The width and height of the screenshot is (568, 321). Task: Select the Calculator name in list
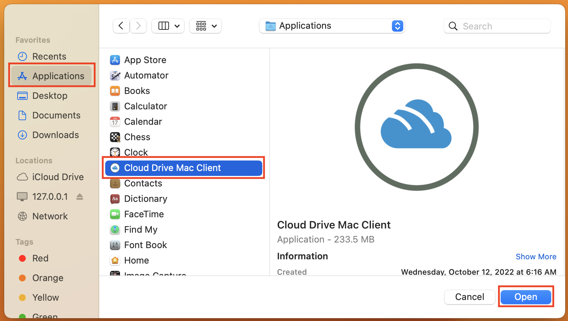pyautogui.click(x=146, y=106)
